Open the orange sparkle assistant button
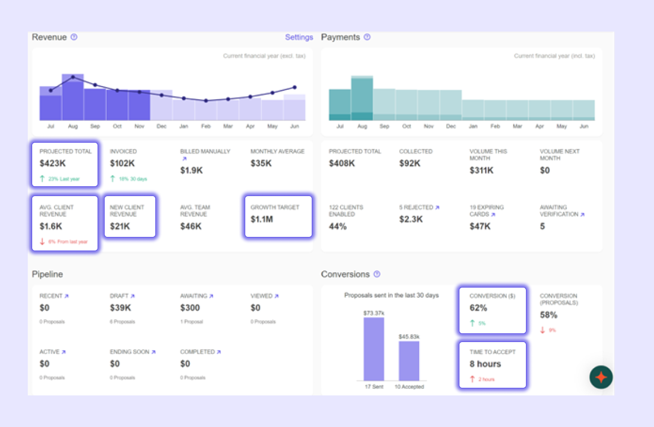The height and width of the screenshot is (427, 654). [x=601, y=377]
